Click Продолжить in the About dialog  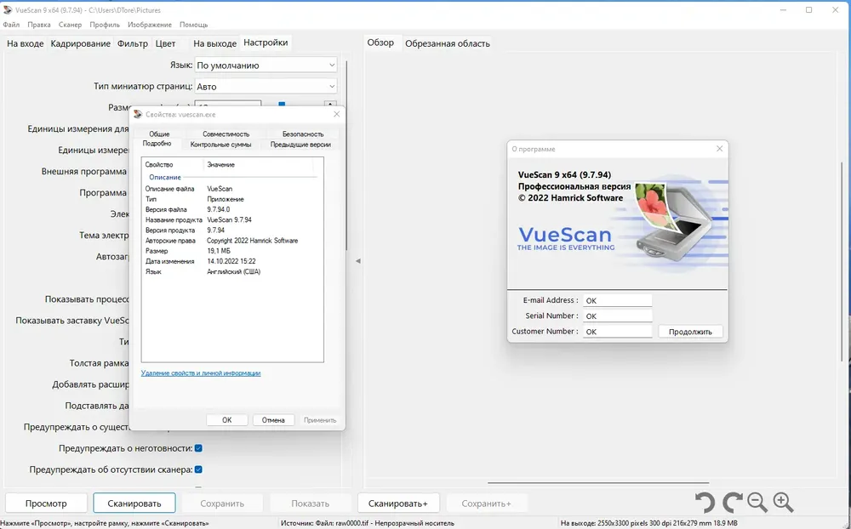(690, 332)
